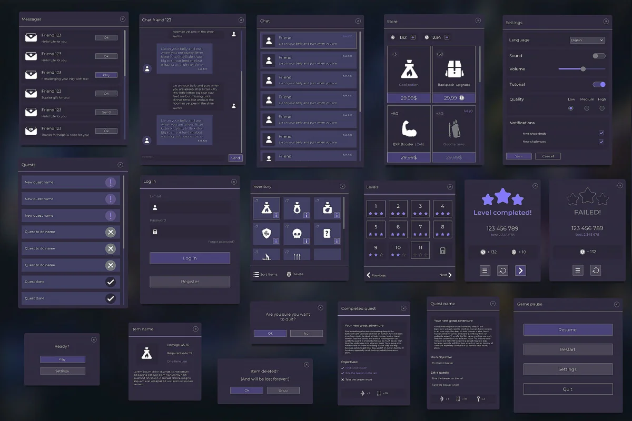Uncheck the New challenges notification

pyautogui.click(x=601, y=141)
